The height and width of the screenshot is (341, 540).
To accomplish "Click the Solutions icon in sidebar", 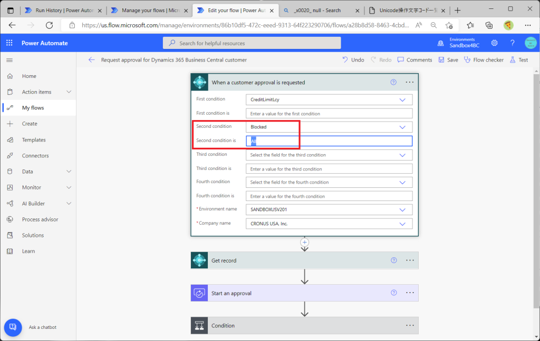I will 10,235.
